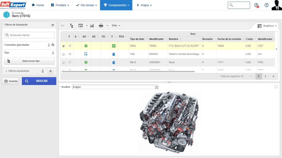Viewport: 282px width, 158px height.
Task: Open the Componentes menu
Action: click(x=116, y=5)
